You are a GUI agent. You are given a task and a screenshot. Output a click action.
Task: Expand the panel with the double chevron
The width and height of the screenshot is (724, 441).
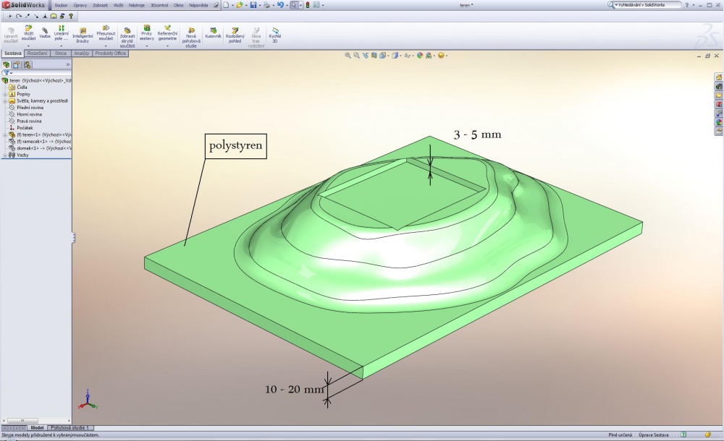[68, 64]
